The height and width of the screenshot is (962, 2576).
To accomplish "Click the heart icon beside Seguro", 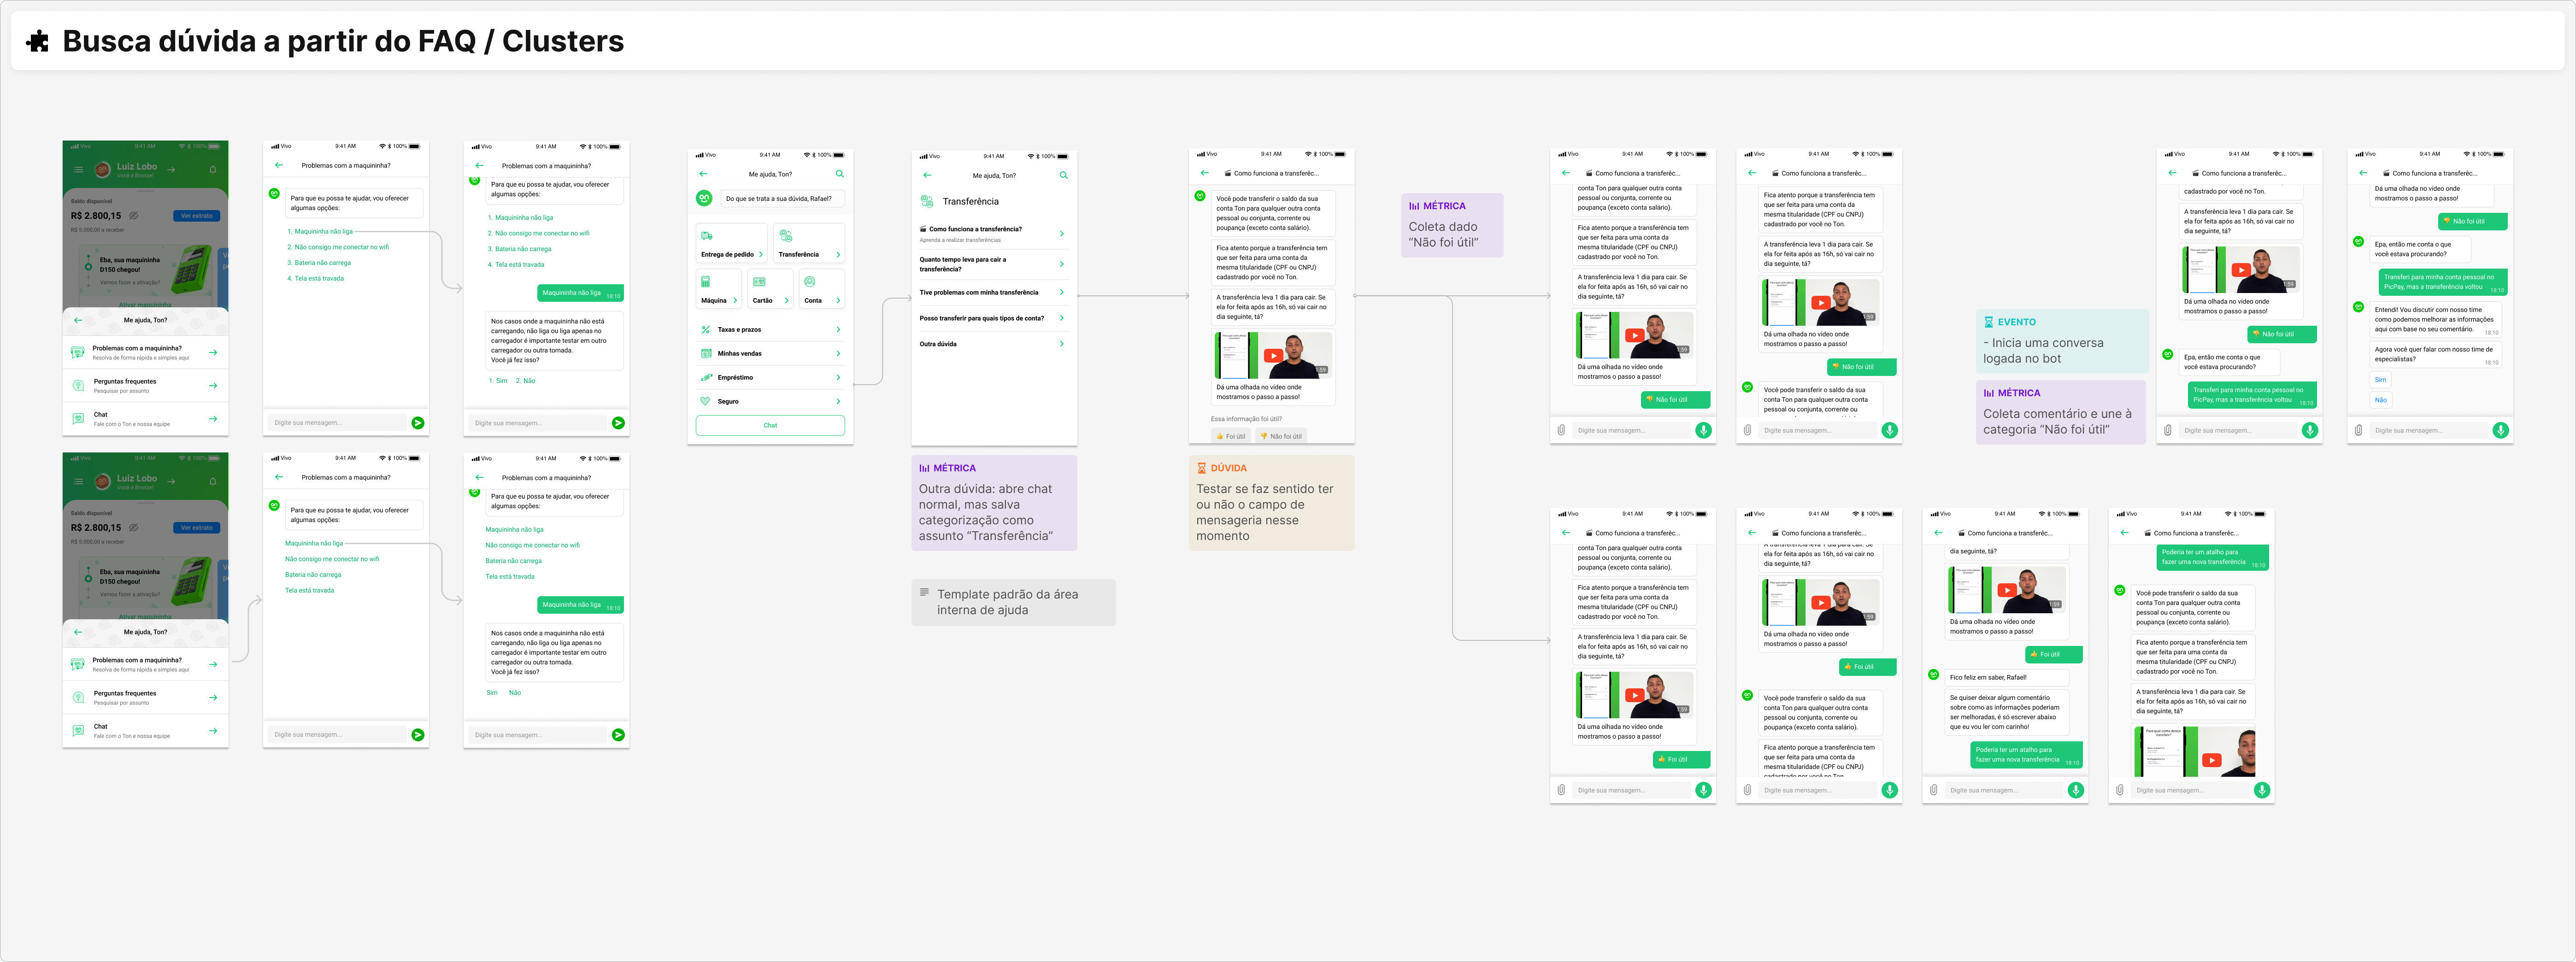I will point(705,401).
